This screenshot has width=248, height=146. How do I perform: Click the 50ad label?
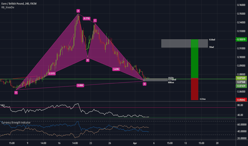(x=212, y=47)
